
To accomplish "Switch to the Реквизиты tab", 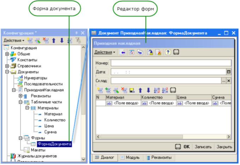I will [x=159, y=157].
